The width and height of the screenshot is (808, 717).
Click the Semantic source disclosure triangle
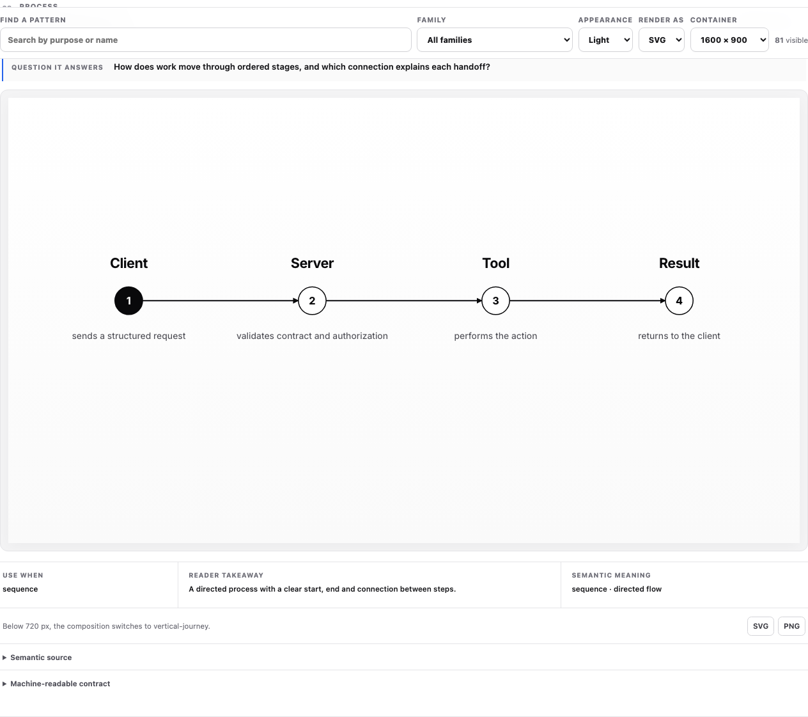[x=4, y=658]
